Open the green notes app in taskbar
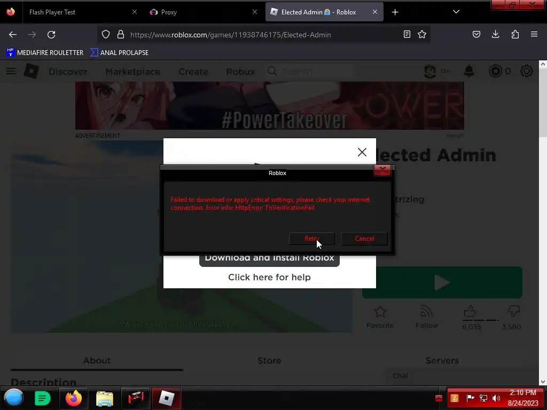The image size is (547, 410). click(x=43, y=398)
